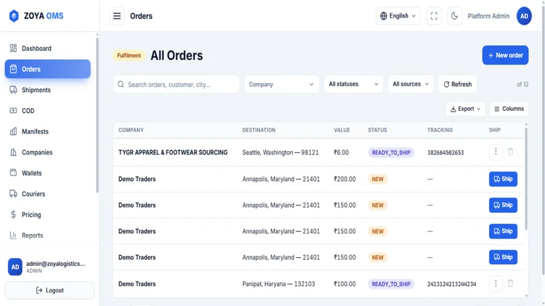Delete the Panipat, Haryana order via trash icon
545x306 pixels.
coord(510,284)
